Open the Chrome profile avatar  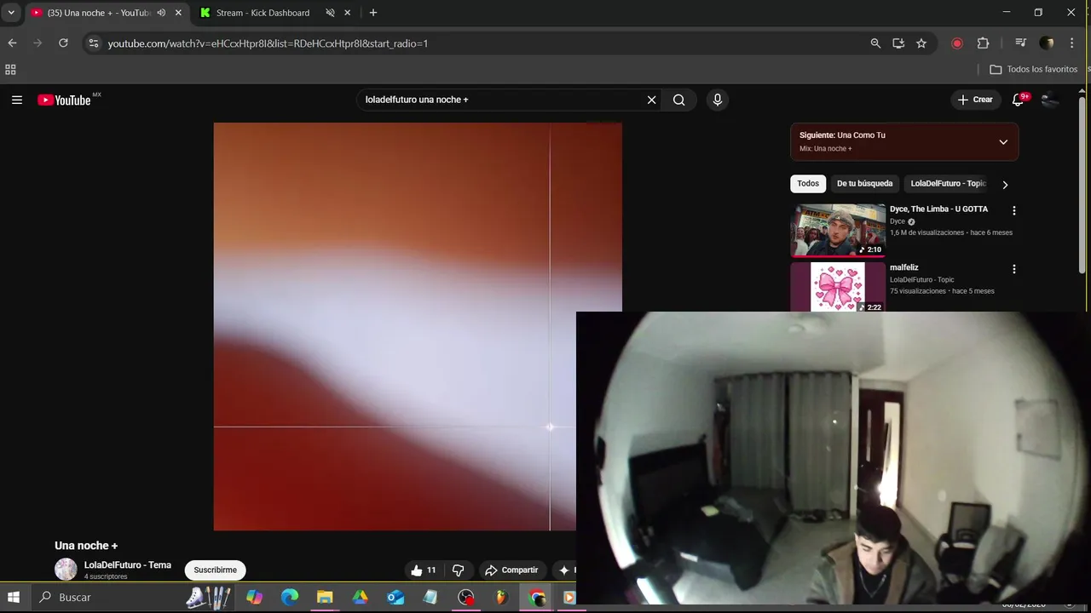1047,43
